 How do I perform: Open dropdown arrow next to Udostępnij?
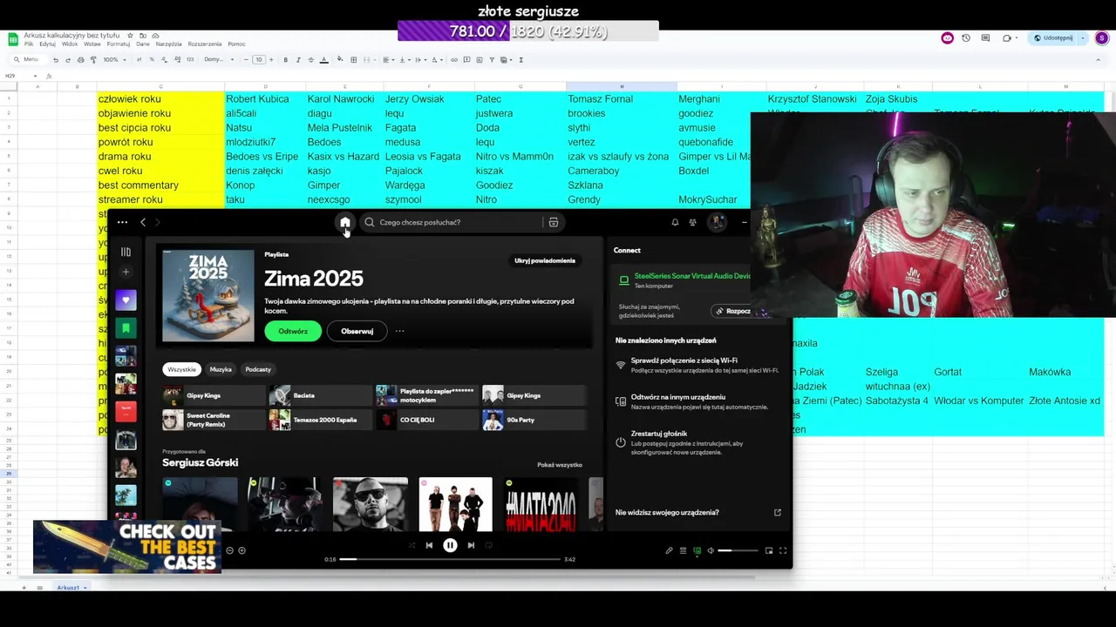click(1083, 38)
